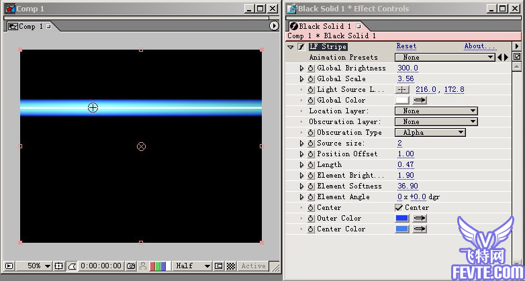Viewport: 525px width, 281px height.
Task: Click Element Brightness value 1.90
Action: 405,175
